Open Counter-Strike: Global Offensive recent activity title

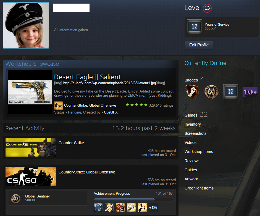[87, 172]
